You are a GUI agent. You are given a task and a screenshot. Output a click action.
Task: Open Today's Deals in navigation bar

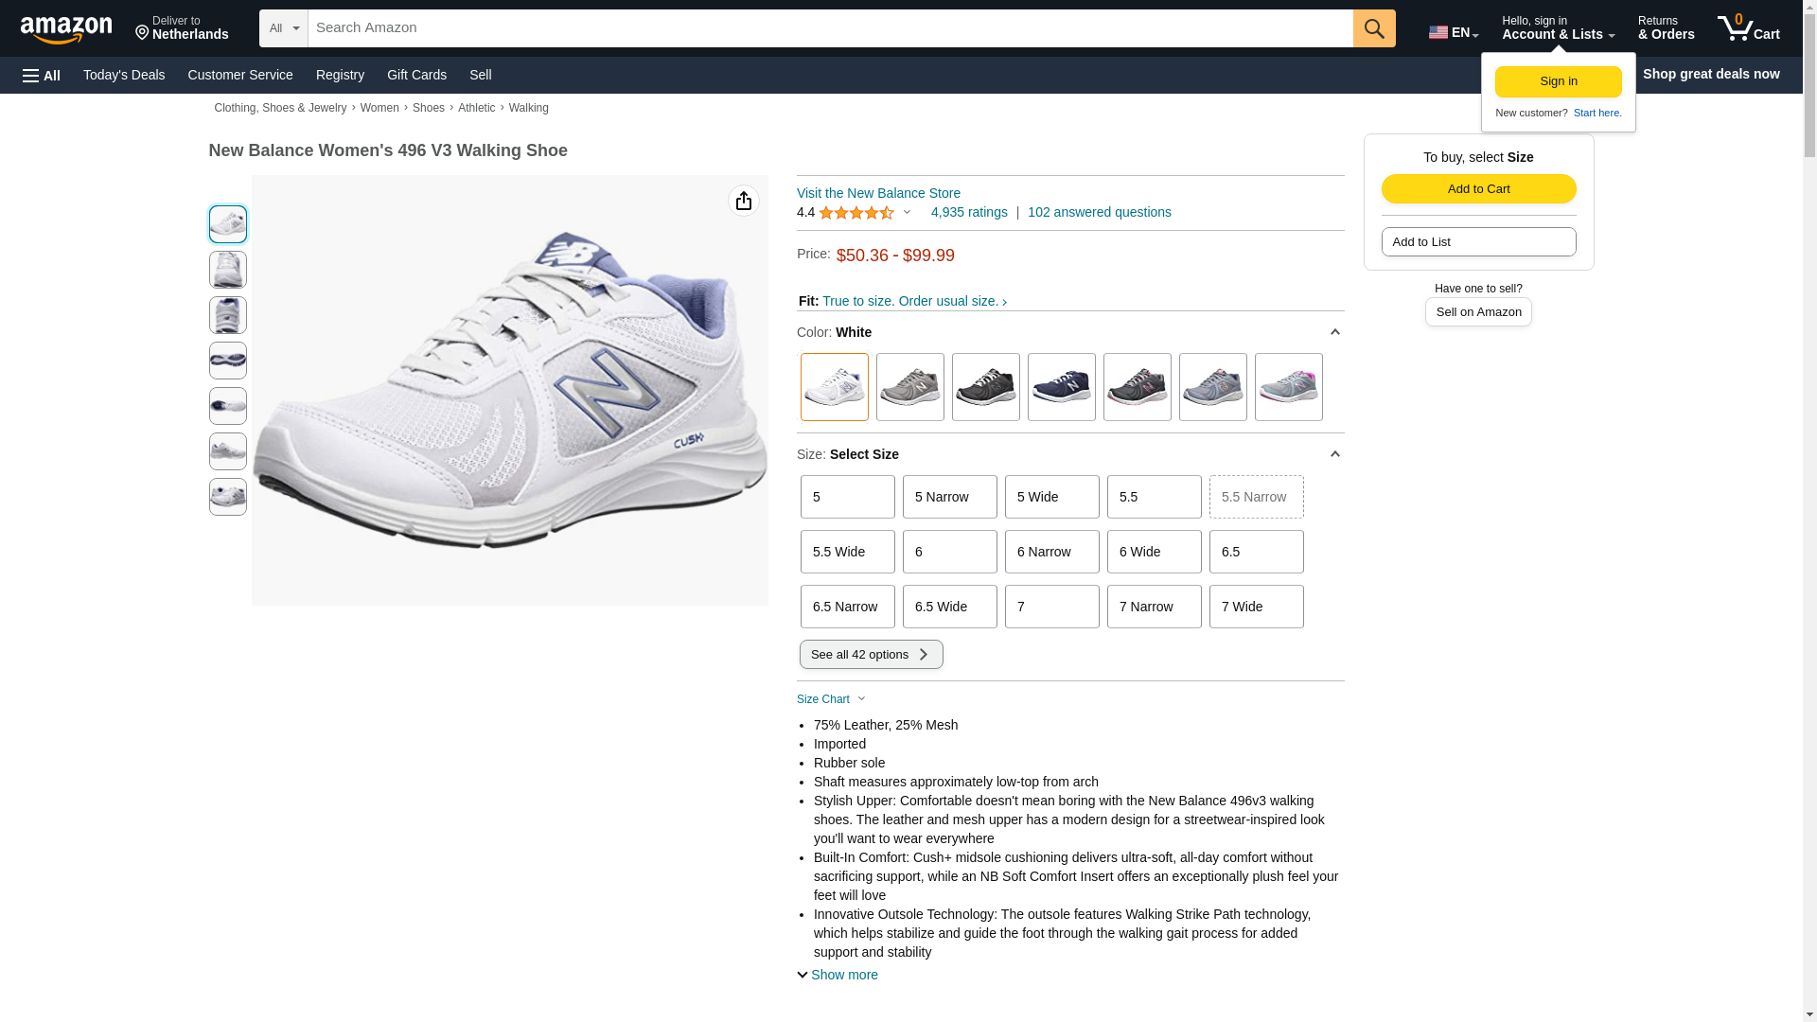[124, 75]
